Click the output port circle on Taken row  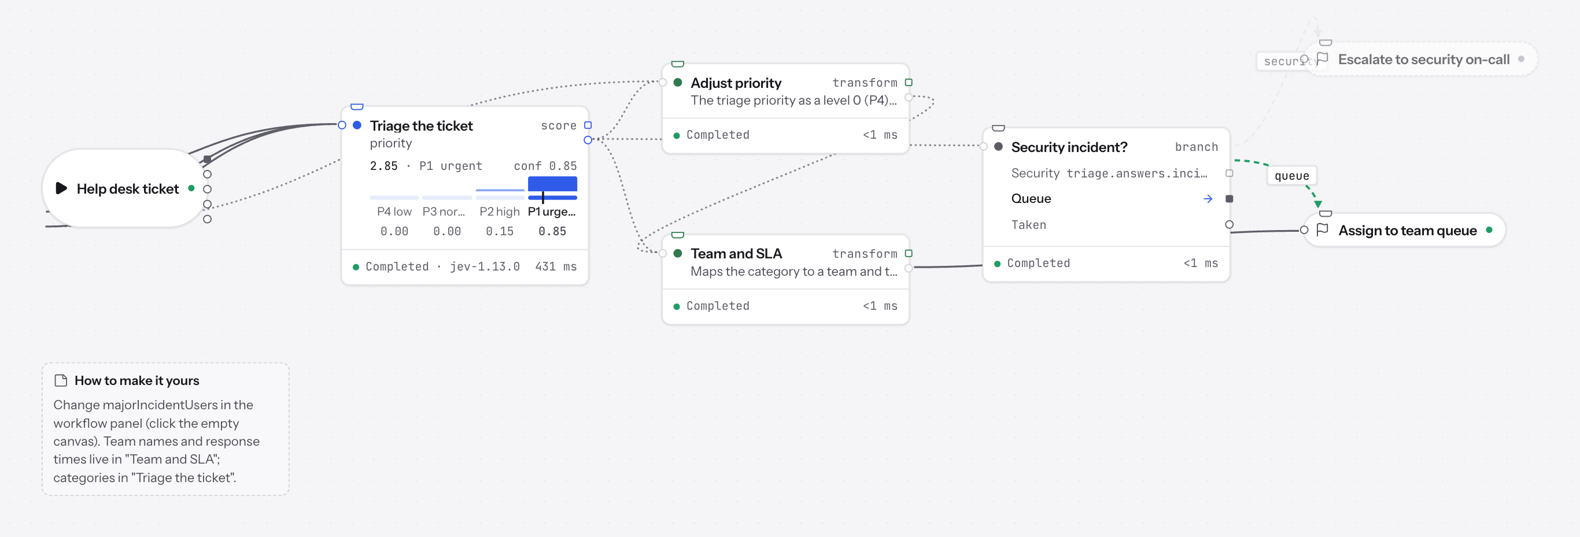pyautogui.click(x=1229, y=224)
